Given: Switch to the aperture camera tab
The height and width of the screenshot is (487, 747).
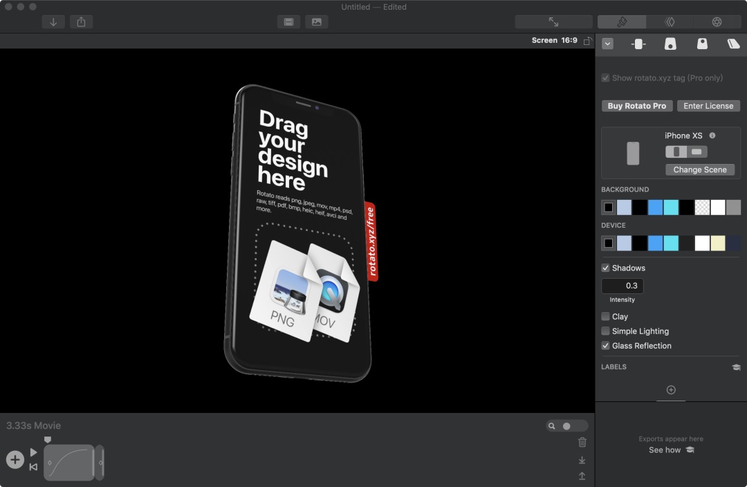Looking at the screenshot, I should (x=717, y=22).
